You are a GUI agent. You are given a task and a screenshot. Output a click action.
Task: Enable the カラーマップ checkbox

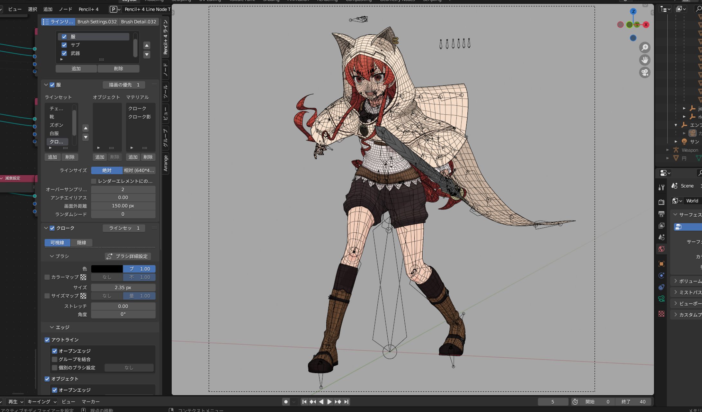point(47,277)
